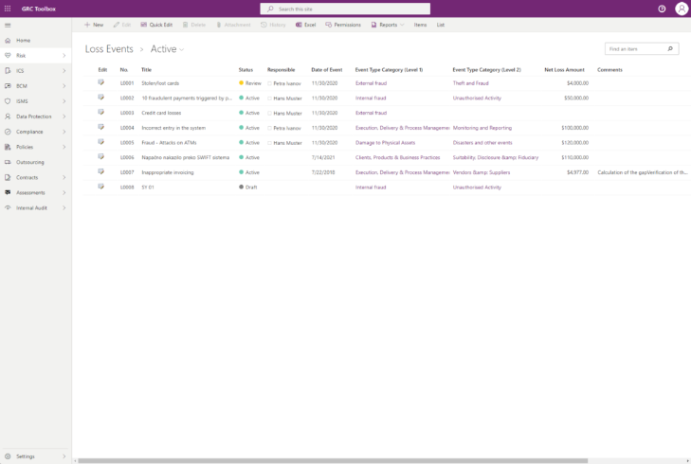Expand the Compliance navigation chevron
Viewport: 691px width, 464px height.
[x=64, y=132]
